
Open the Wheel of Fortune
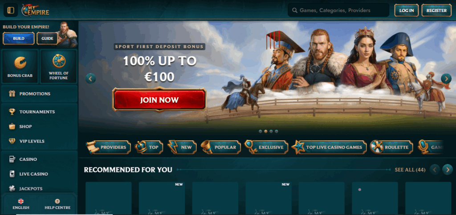58,67
